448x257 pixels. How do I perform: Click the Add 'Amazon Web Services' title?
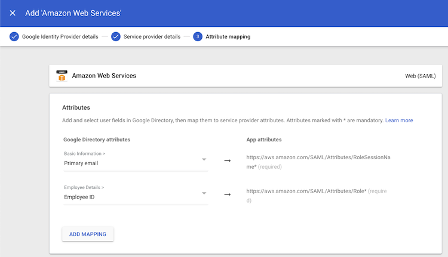tap(73, 13)
